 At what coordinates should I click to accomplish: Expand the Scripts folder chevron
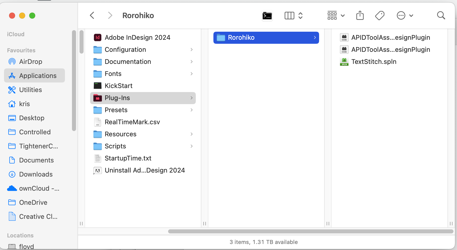[192, 146]
